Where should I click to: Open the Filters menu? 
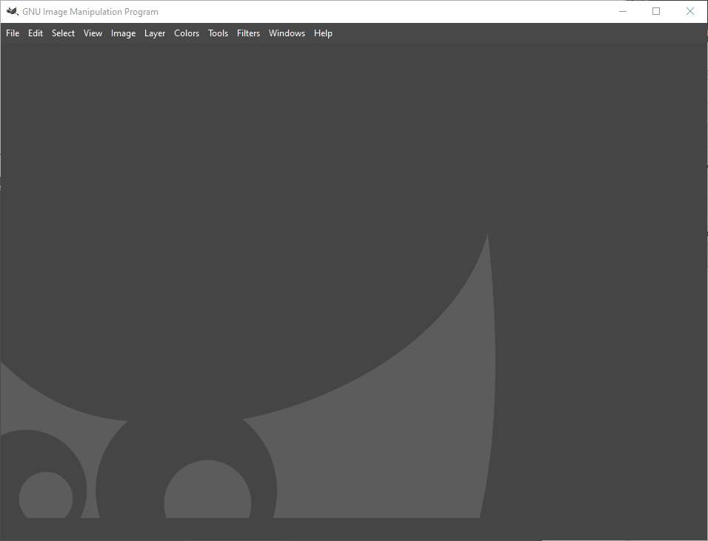point(248,33)
